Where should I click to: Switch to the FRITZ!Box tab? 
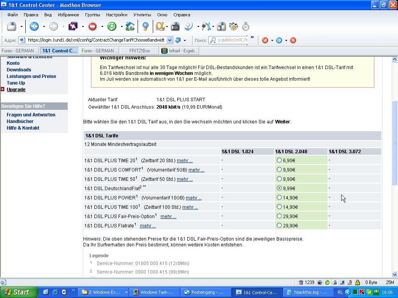(140, 51)
